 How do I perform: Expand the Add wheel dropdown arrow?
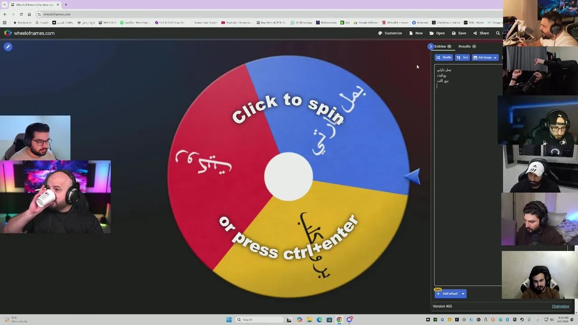click(x=463, y=293)
